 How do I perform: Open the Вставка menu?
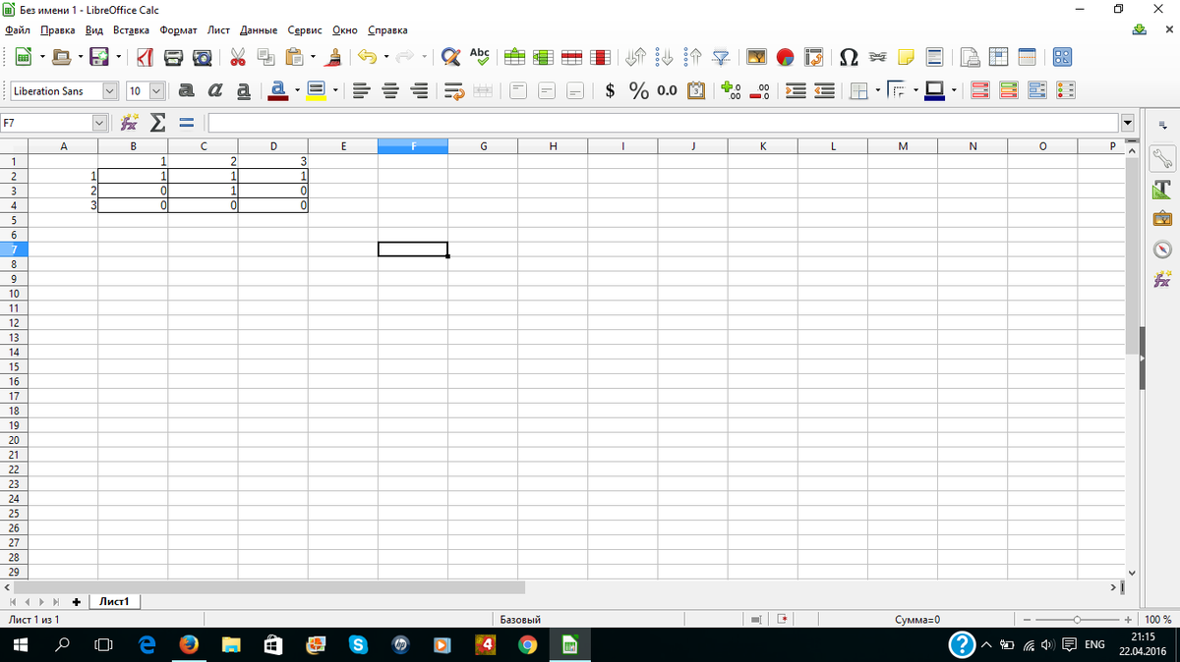tap(131, 30)
